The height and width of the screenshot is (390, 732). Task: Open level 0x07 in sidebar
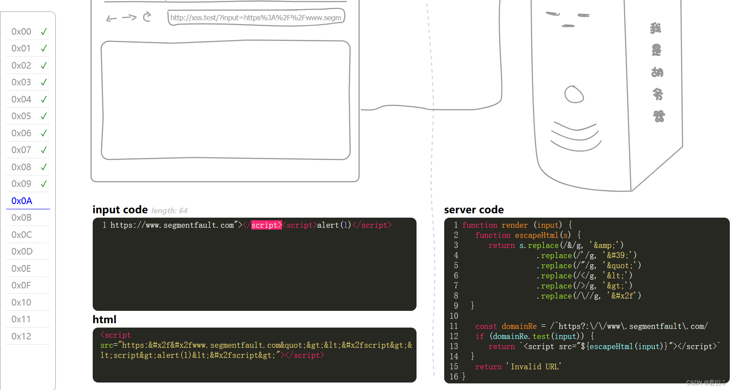point(28,150)
